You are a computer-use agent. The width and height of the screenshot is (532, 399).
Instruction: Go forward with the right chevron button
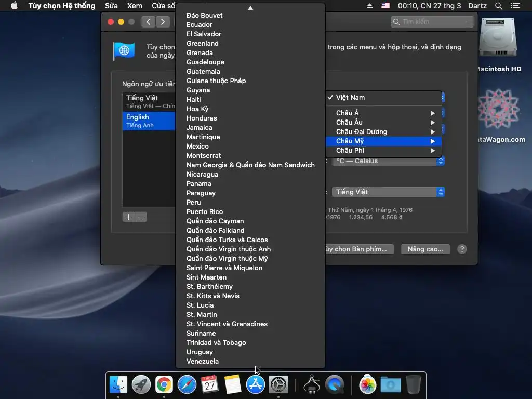pos(163,22)
